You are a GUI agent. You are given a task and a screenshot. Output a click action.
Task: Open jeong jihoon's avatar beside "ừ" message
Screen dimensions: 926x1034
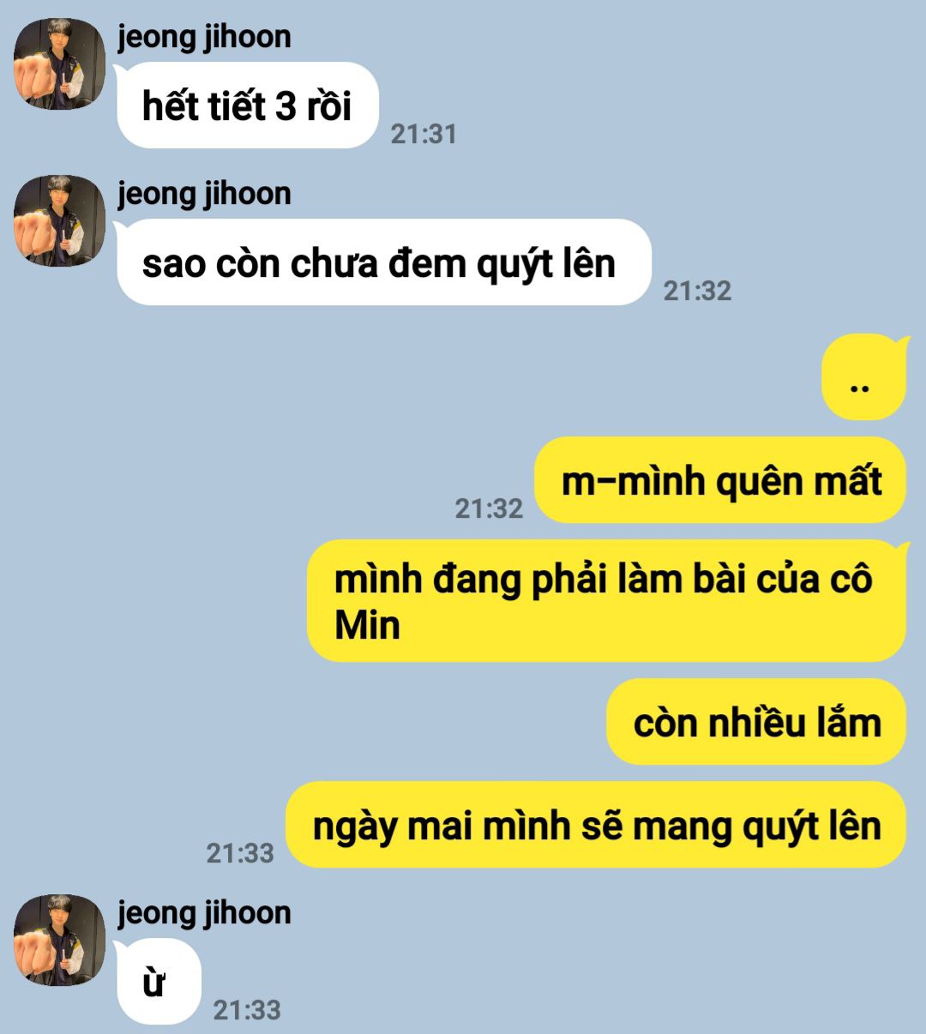pos(59,941)
